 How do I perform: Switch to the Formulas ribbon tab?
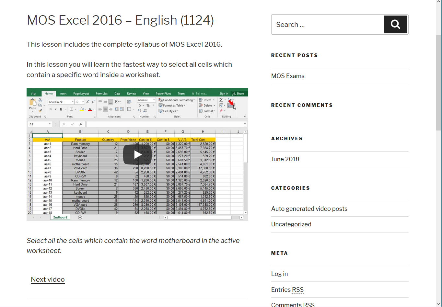pyautogui.click(x=101, y=94)
